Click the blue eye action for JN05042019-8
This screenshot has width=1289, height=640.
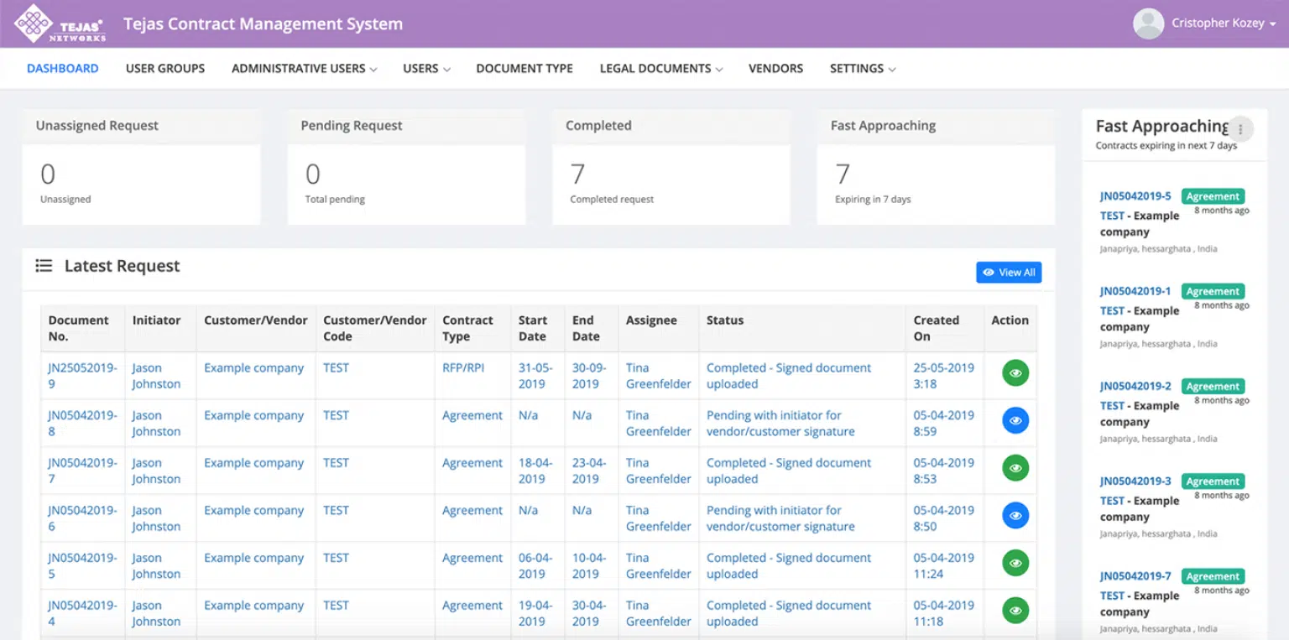(1015, 420)
